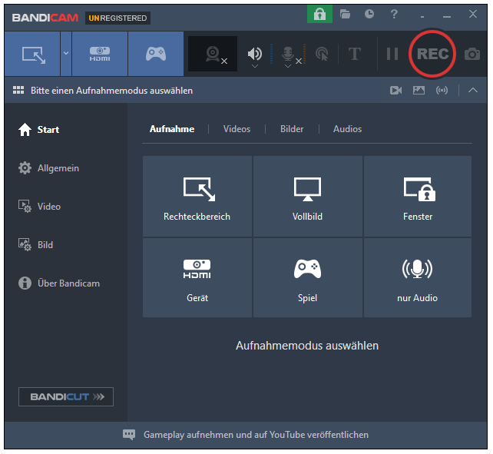493x454 pixels.
Task: Toggle mouse click effects icon
Action: click(x=322, y=54)
